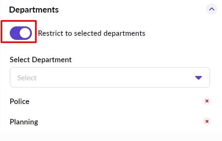Click the chevron-up icon beside Departments
This screenshot has width=222, height=141.
(x=212, y=9)
